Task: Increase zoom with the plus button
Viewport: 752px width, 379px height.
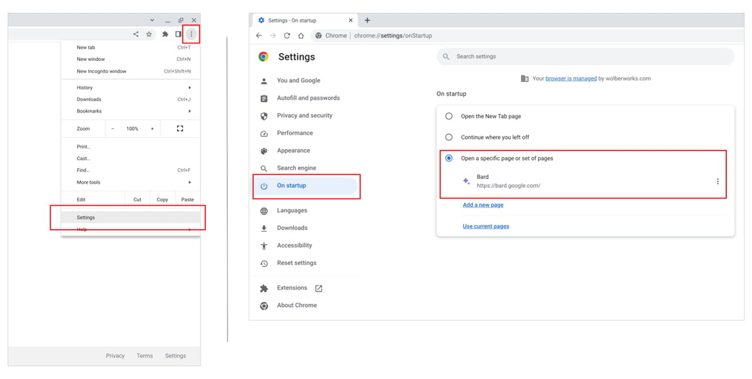Action: pyautogui.click(x=152, y=129)
